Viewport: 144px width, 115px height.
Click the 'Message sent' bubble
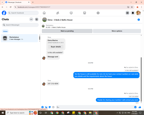click(x=53, y=57)
